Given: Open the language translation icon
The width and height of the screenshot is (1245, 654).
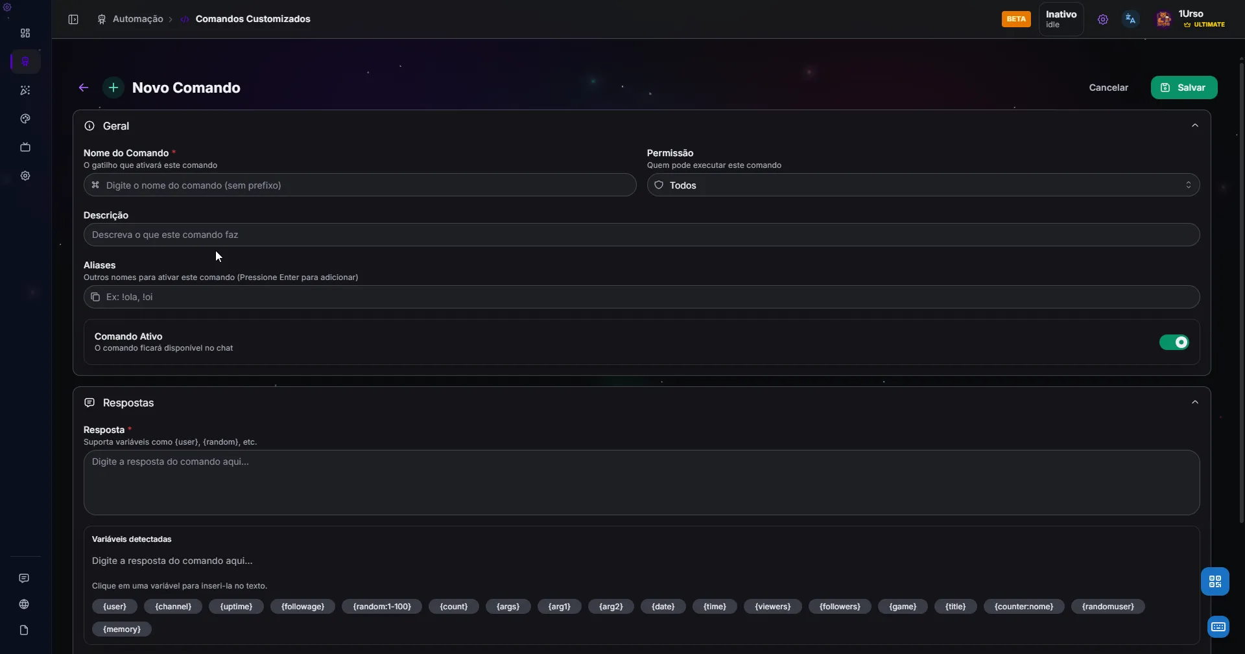Looking at the screenshot, I should click(x=1130, y=19).
